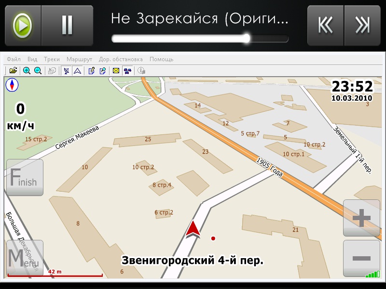The width and height of the screenshot is (386, 289).
Task: Click the yellow envelope message icon
Action: point(116,71)
